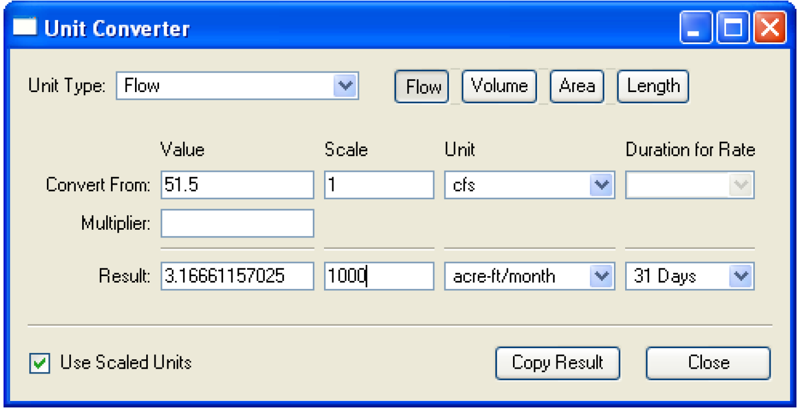Click the Result value field
The image size is (800, 418).
pos(237,276)
